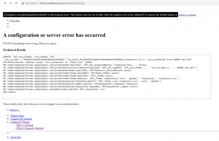This screenshot has width=219, height=141.
Task: Follow the Jump to content link
Action: (187, 15)
